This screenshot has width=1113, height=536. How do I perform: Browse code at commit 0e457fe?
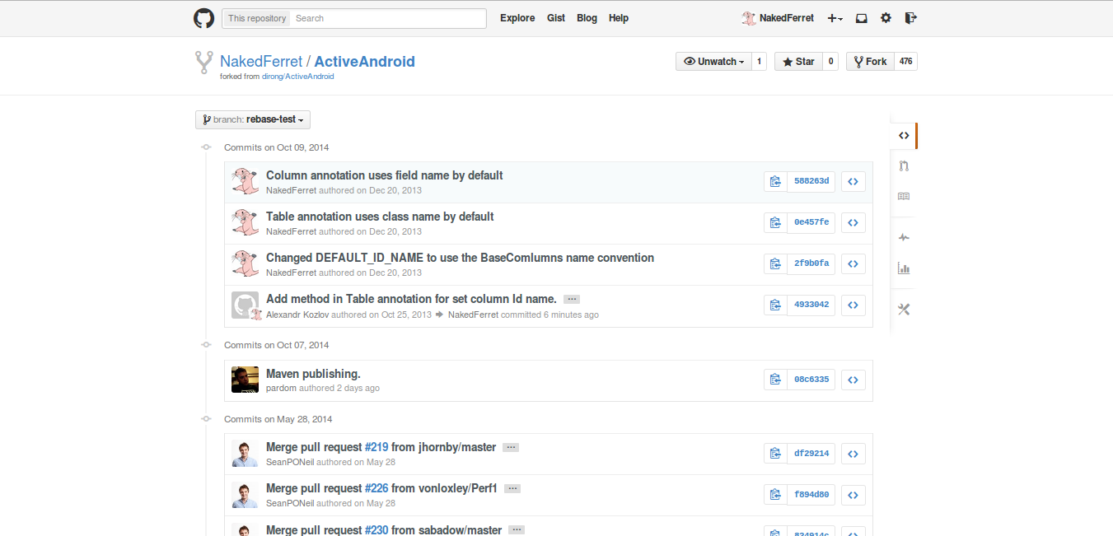[853, 222]
